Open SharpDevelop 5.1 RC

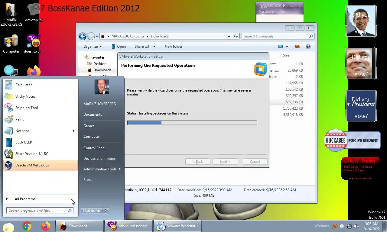[41, 154]
